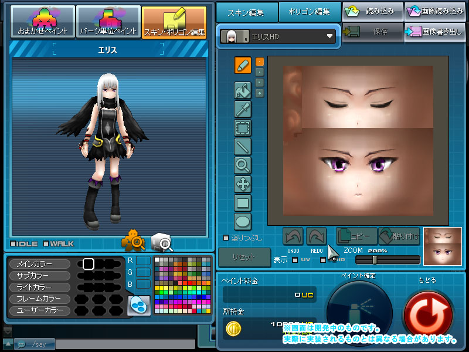Select the ユーザーカラー row
This screenshot has height=352, width=469.
coord(40,310)
